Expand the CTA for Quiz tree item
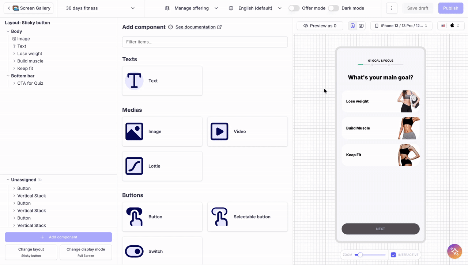The height and width of the screenshot is (265, 468). click(14, 83)
